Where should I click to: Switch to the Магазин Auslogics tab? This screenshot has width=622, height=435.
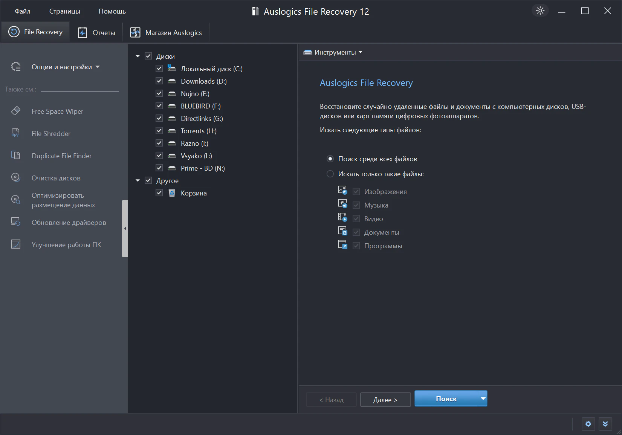point(166,33)
